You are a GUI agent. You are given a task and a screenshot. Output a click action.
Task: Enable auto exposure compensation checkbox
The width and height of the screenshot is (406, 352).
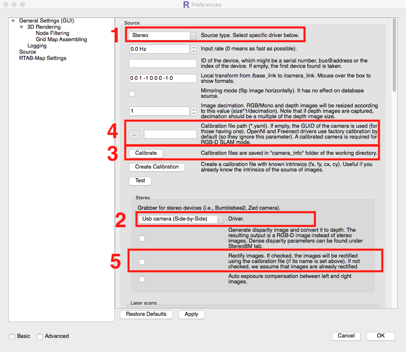142,279
